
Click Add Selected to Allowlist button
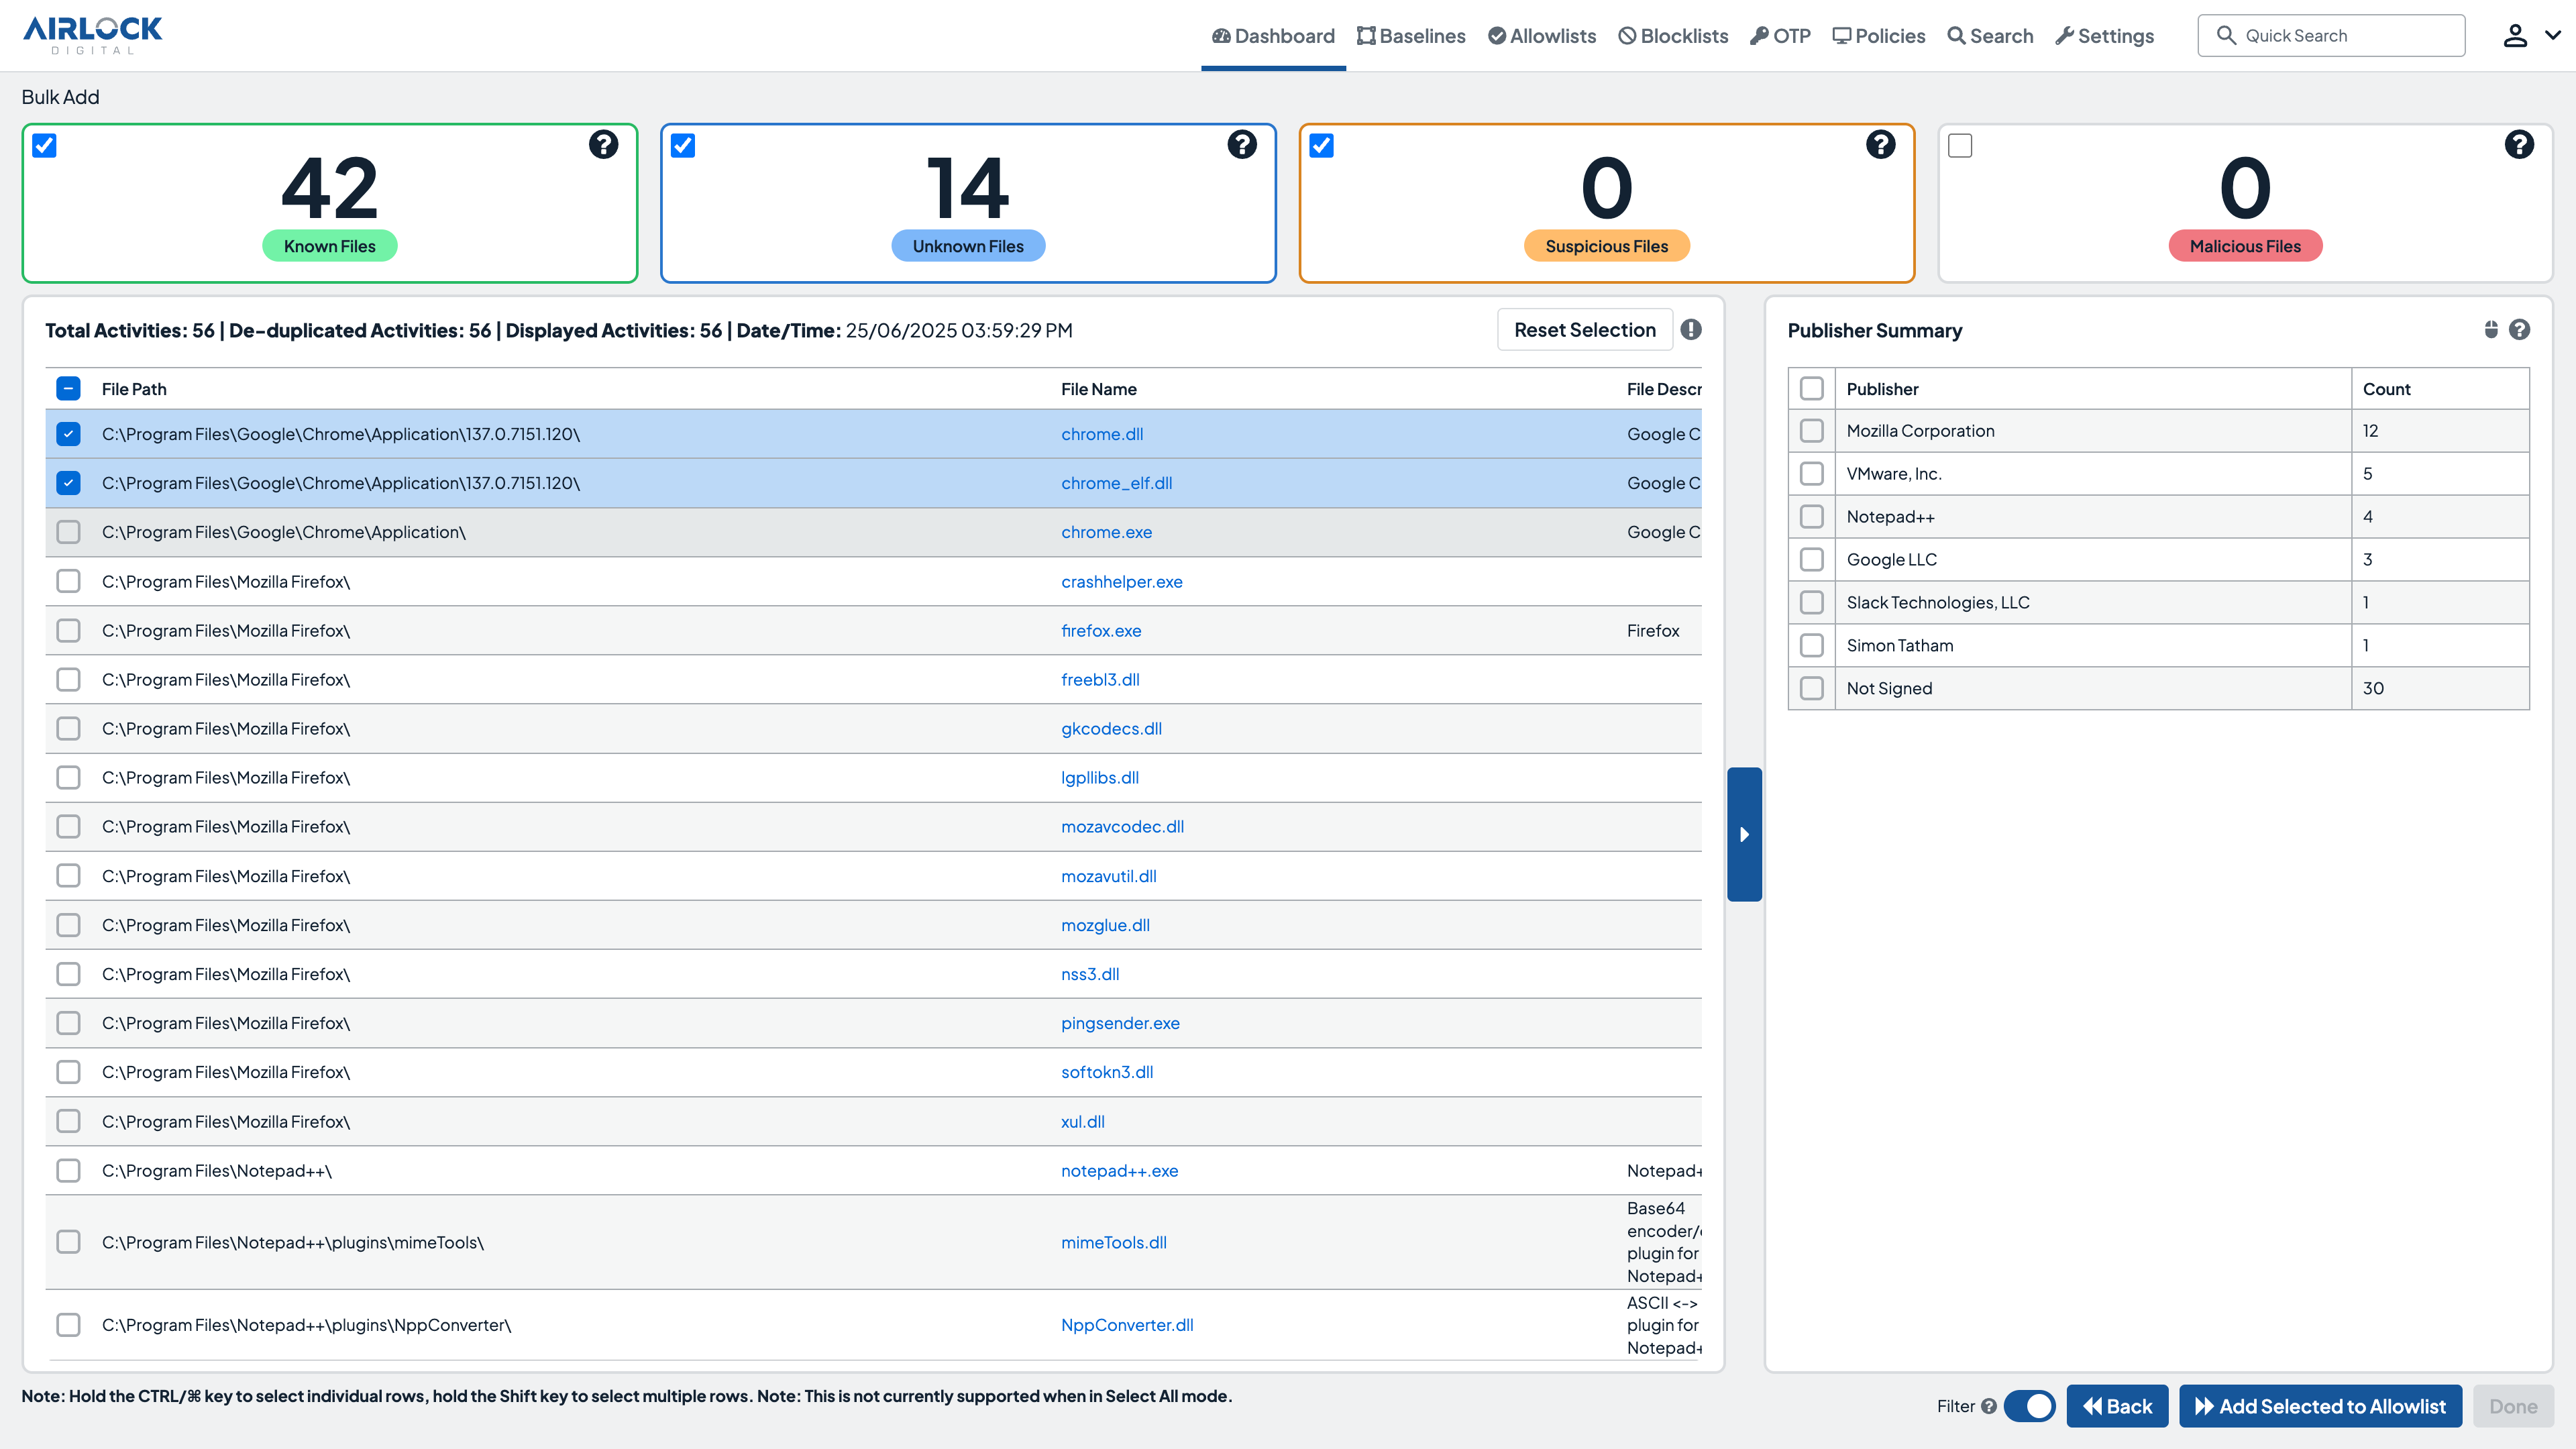click(x=2320, y=1406)
